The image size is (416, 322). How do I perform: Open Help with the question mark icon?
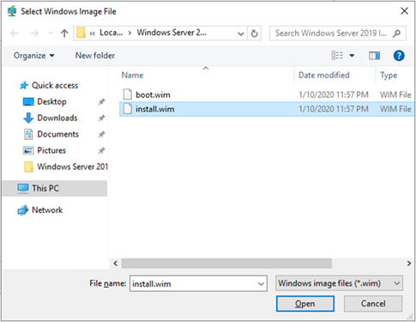click(x=399, y=56)
